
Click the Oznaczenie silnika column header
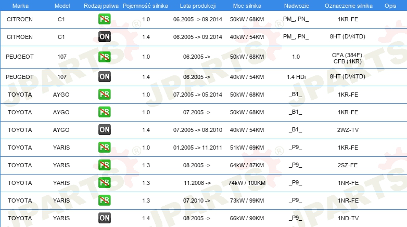point(348,6)
